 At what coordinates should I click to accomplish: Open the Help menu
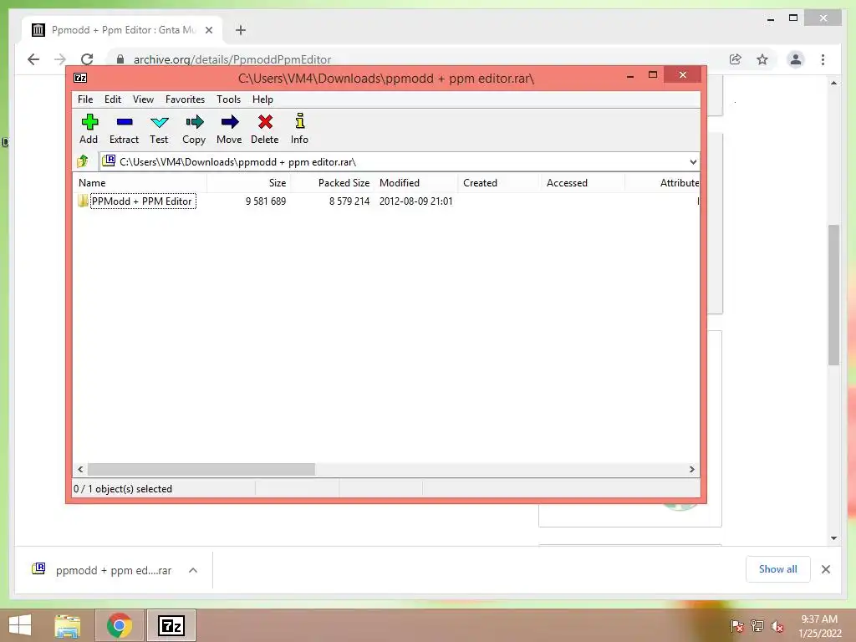pos(262,99)
